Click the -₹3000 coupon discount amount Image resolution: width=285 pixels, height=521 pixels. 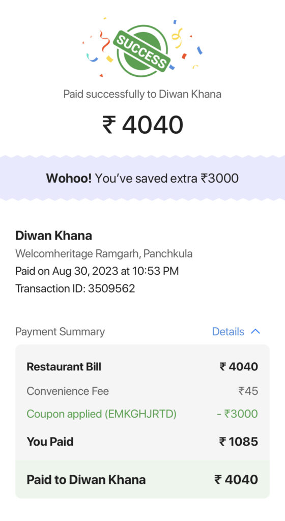point(237,414)
